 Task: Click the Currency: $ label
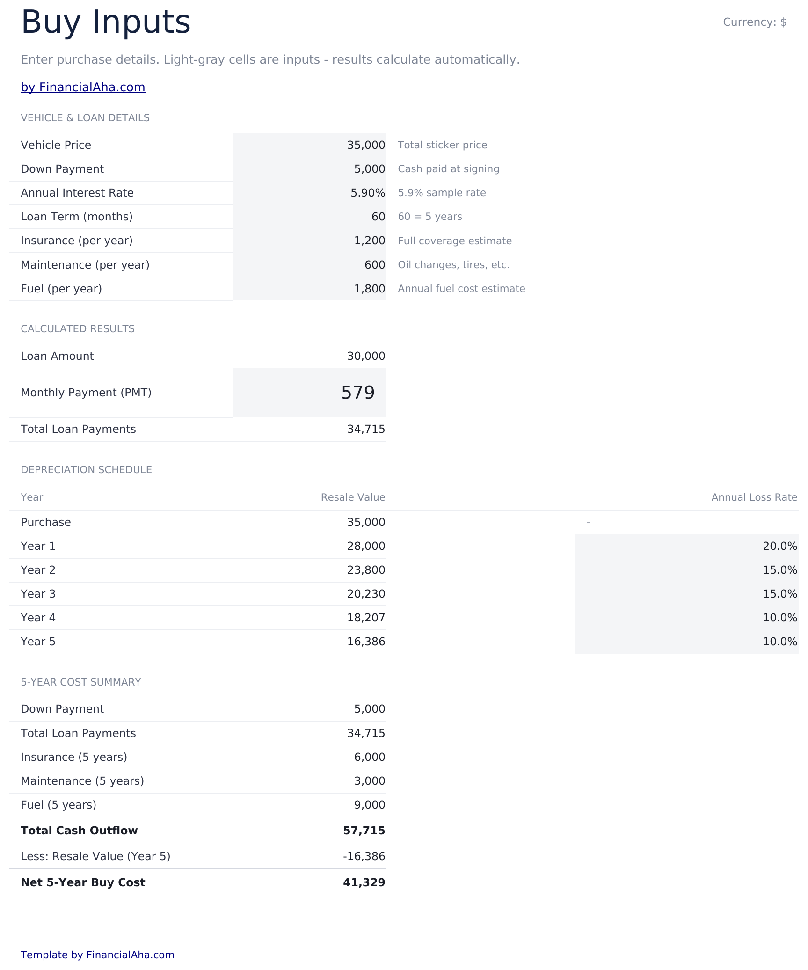tap(755, 22)
